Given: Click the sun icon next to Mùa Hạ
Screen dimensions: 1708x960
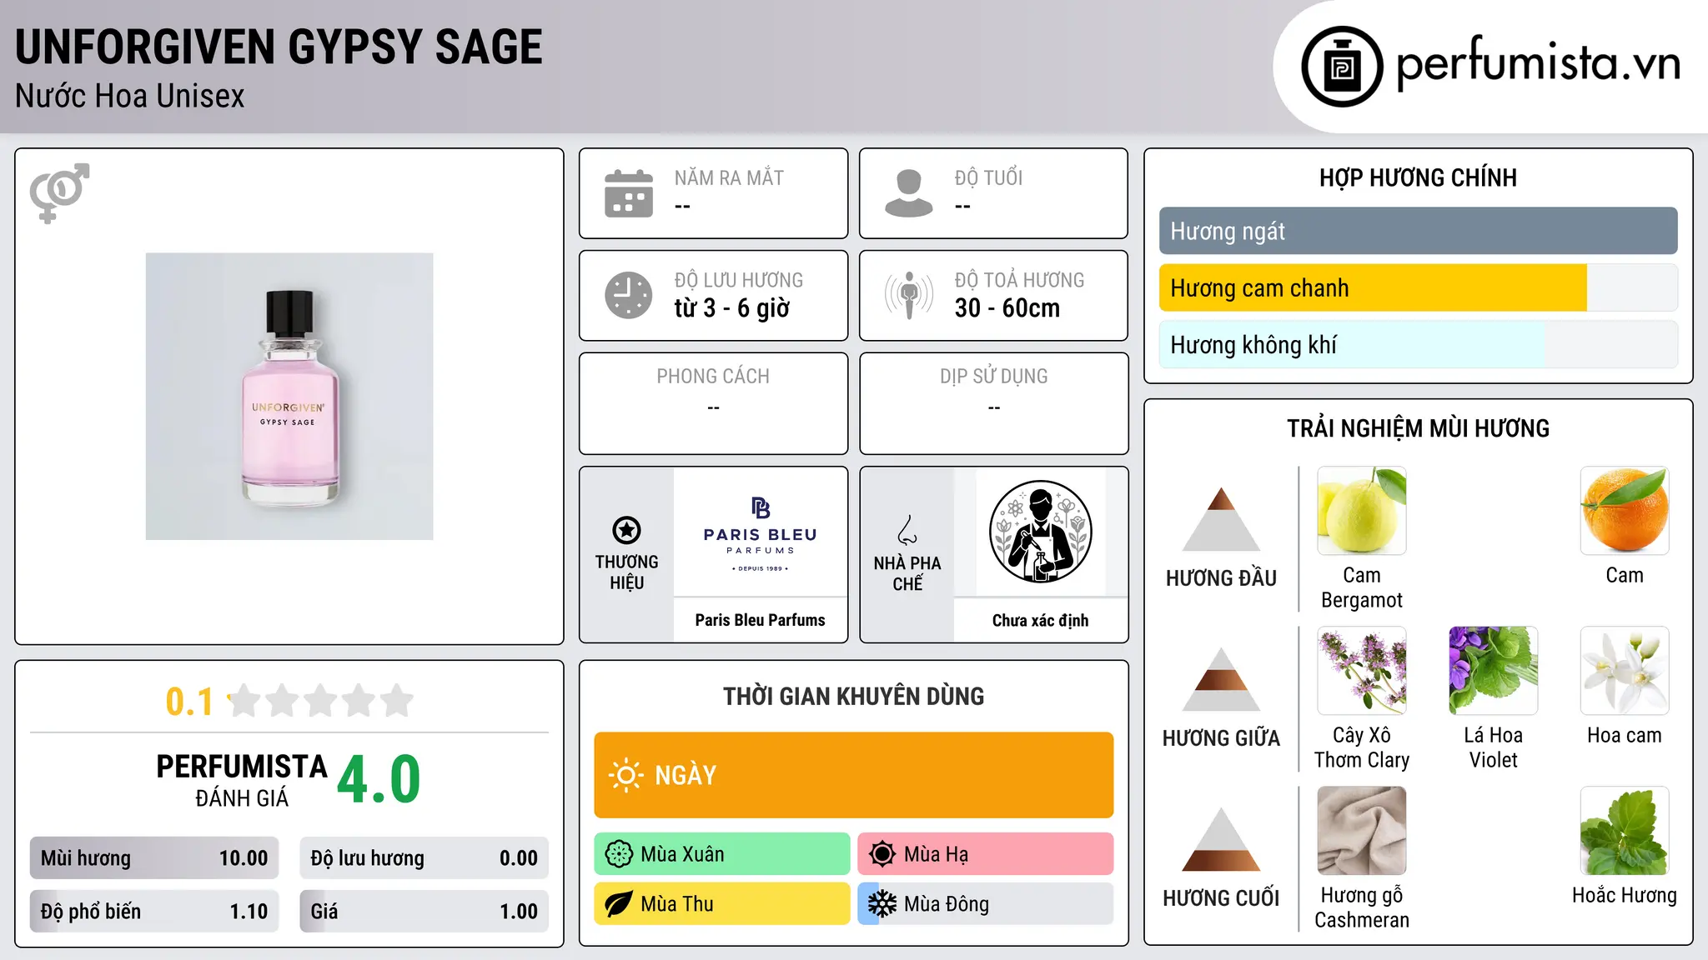Looking at the screenshot, I should tap(882, 854).
